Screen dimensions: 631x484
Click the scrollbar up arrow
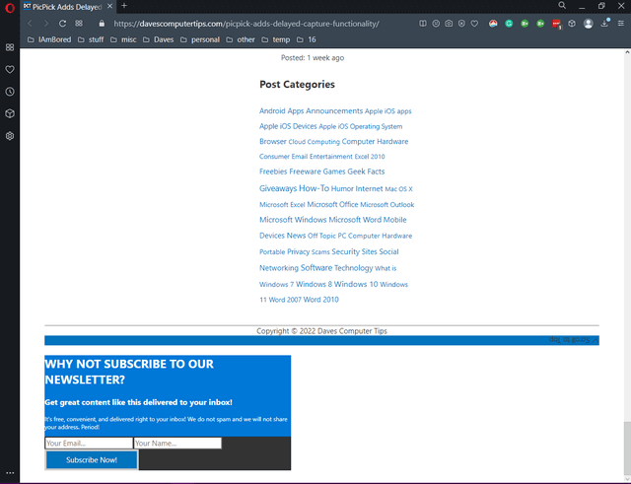627,52
